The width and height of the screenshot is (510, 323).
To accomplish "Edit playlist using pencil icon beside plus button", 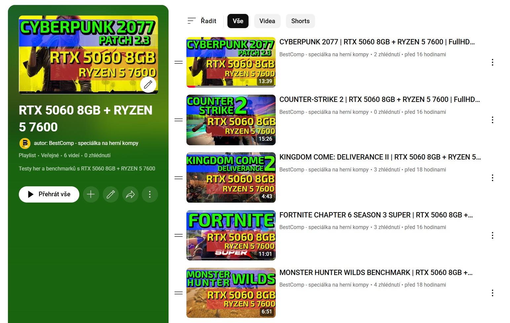I will [111, 194].
